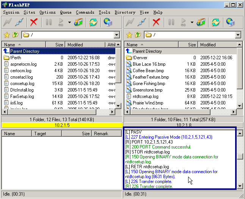
Task: Sort left pane by Modified column
Action: 85,45
